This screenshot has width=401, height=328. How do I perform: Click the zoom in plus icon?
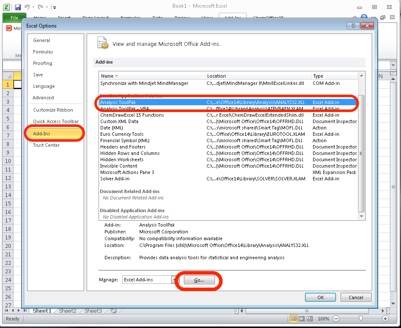point(385,319)
